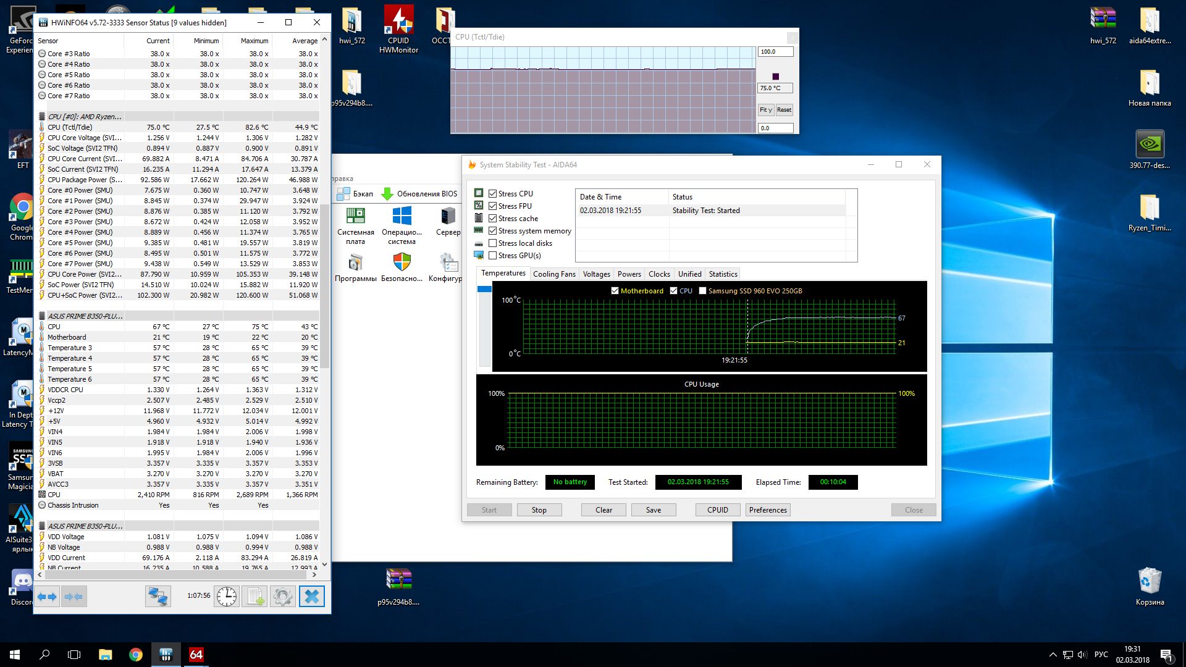Click HWiNFO start logging sheet icon
This screenshot has height=667, width=1186.
point(254,597)
